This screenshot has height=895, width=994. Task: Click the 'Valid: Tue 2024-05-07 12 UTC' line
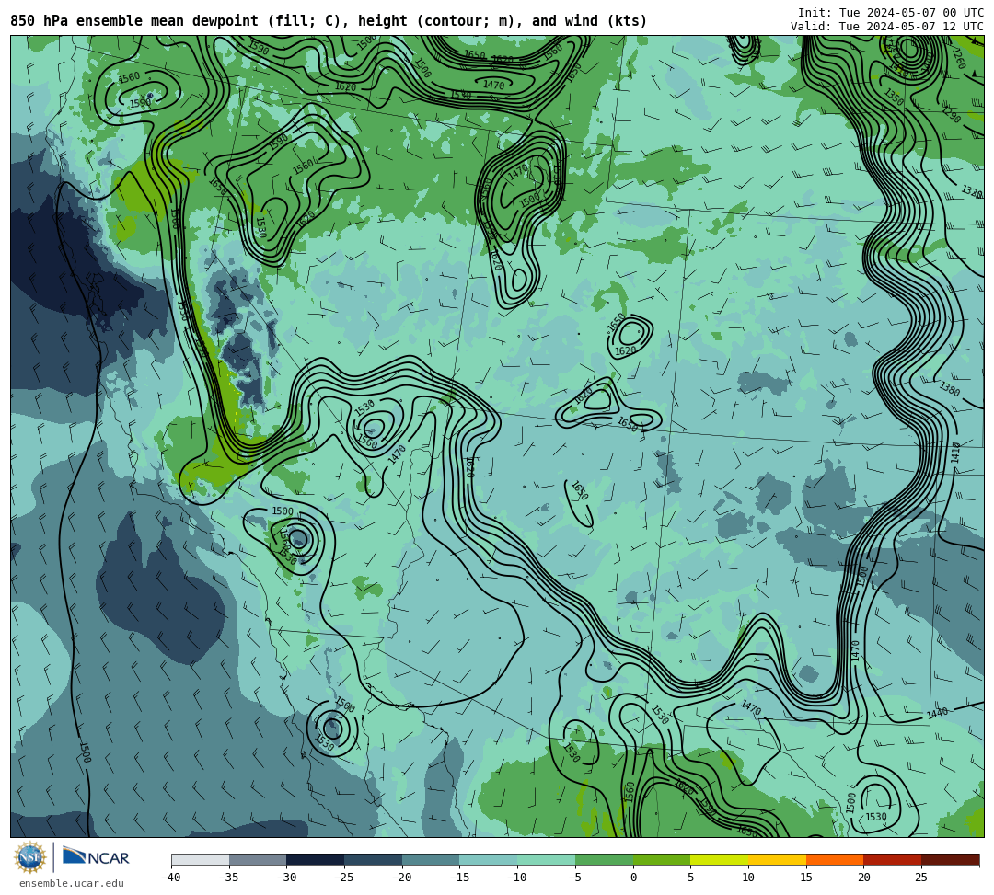pos(887,27)
